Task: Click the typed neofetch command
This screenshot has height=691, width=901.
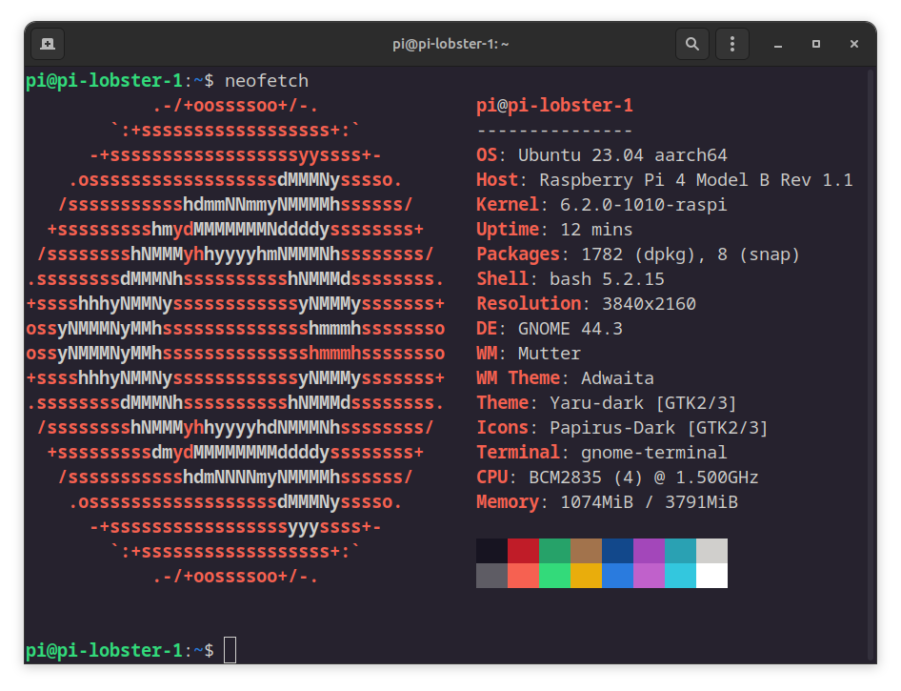Action: pos(267,81)
